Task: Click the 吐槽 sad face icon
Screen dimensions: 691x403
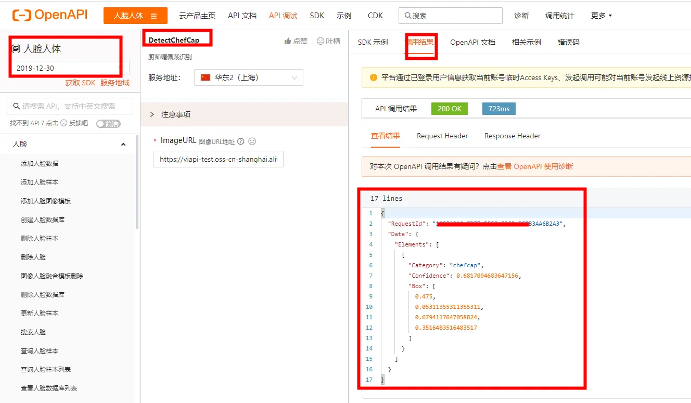Action: tap(321, 41)
